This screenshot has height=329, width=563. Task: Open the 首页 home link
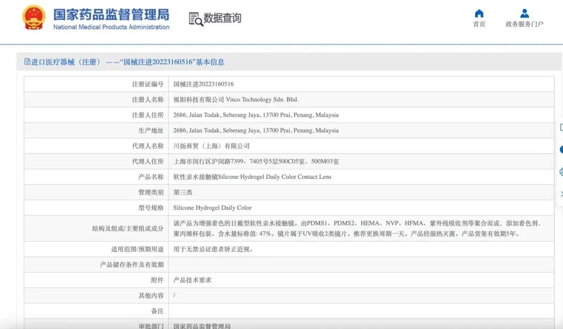(479, 23)
